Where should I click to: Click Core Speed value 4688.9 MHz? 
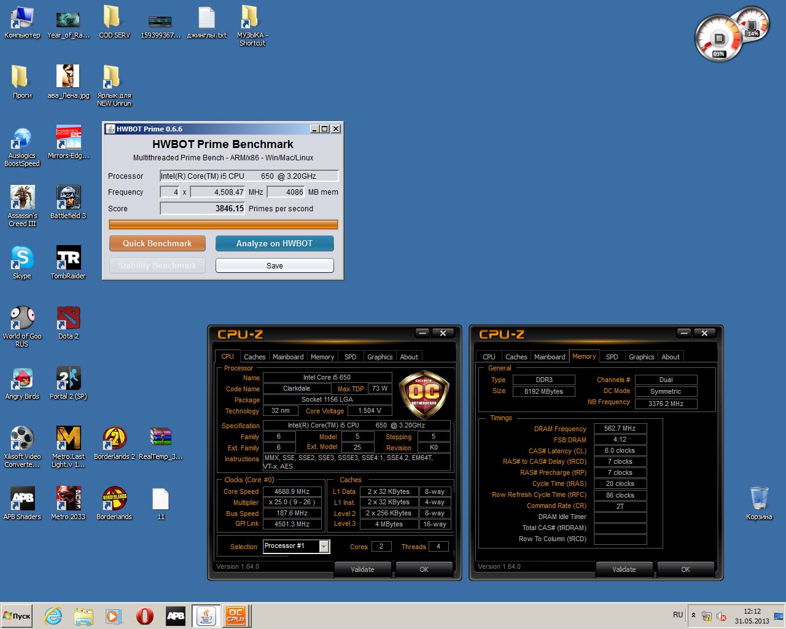(x=292, y=491)
